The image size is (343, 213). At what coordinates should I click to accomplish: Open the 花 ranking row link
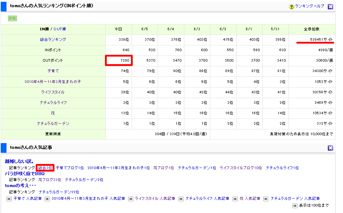(x=53, y=113)
